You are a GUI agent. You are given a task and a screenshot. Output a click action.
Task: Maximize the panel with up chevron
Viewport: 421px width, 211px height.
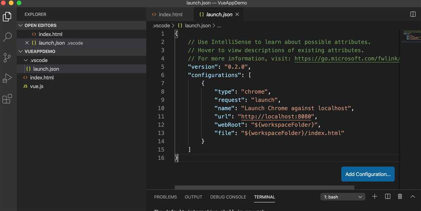[413, 196]
